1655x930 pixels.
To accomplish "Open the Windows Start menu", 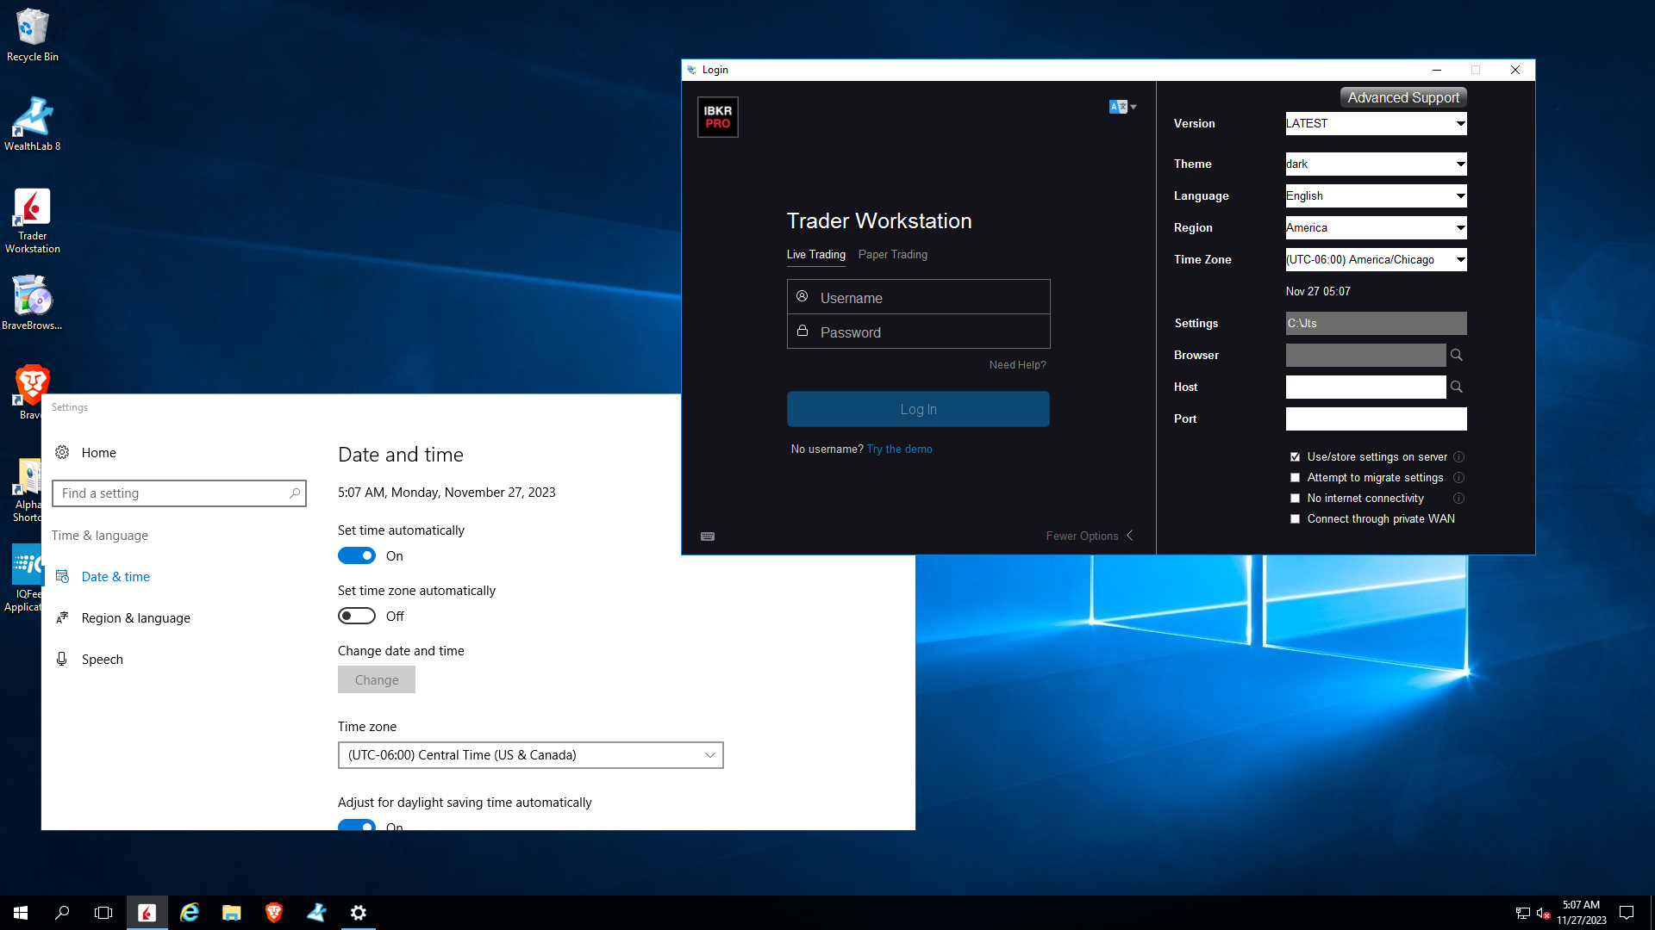I will click(21, 913).
